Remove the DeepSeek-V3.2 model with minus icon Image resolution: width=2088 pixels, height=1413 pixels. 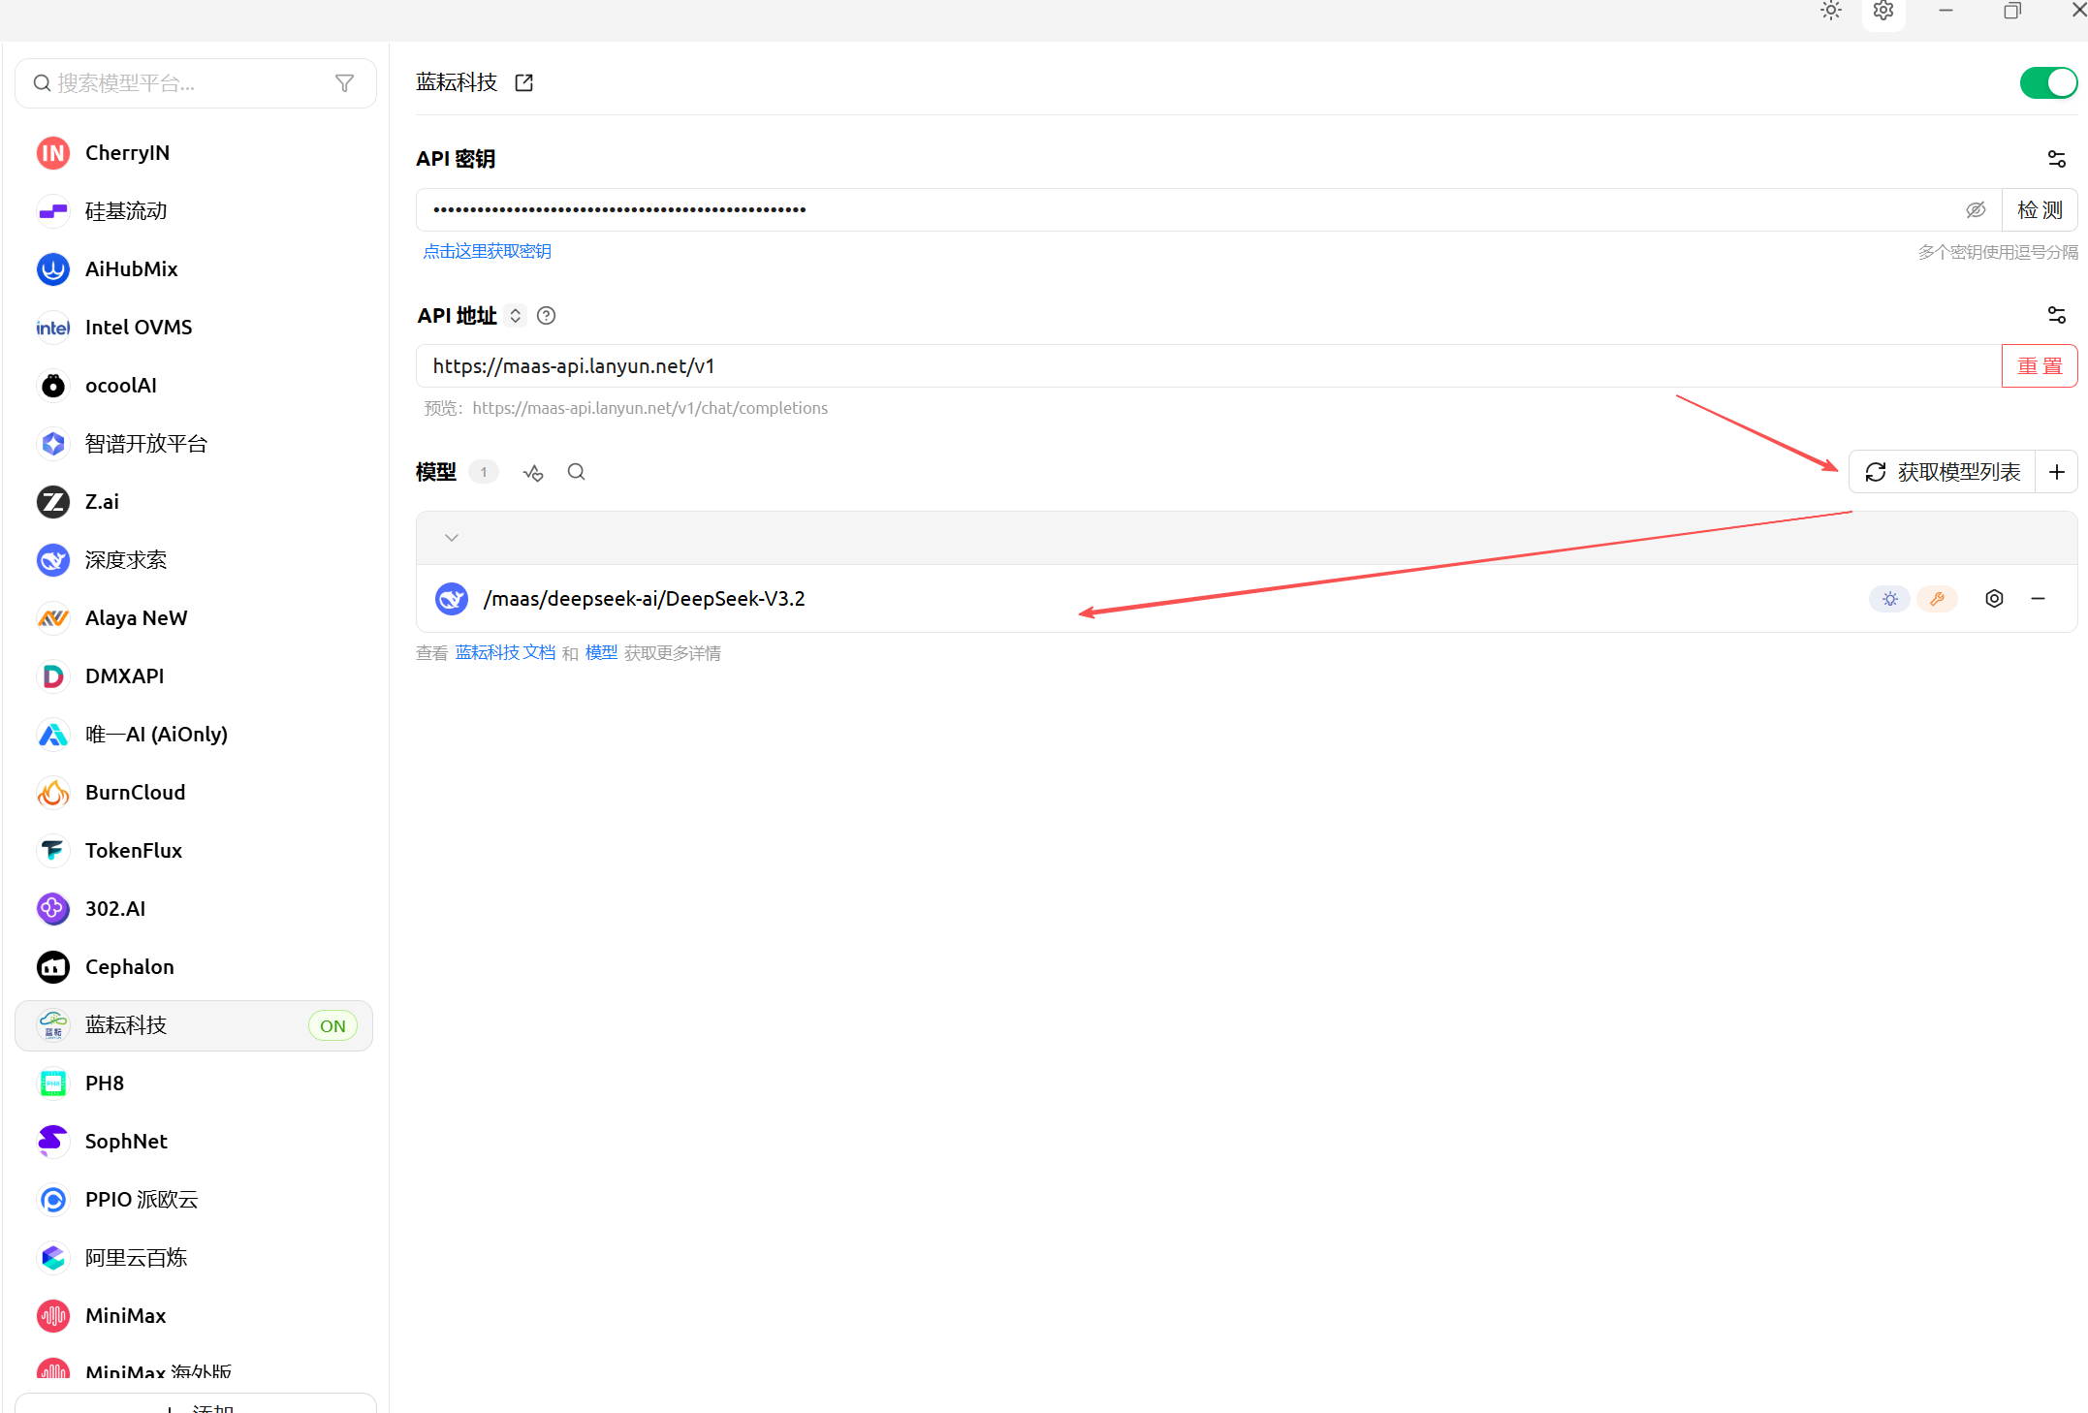(x=2039, y=599)
